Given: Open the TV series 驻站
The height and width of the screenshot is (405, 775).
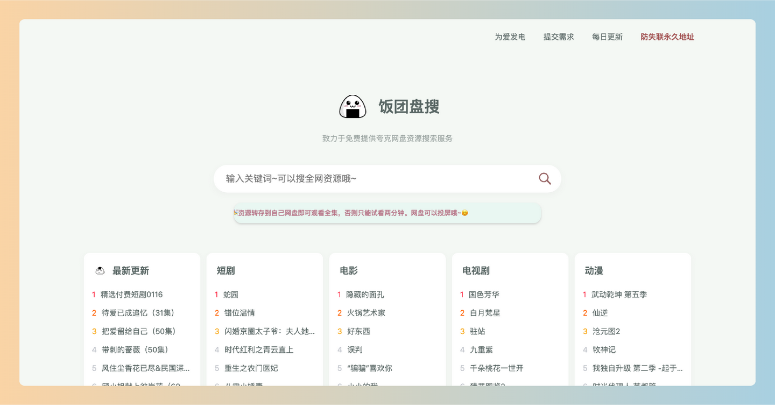Looking at the screenshot, I should click(x=477, y=331).
